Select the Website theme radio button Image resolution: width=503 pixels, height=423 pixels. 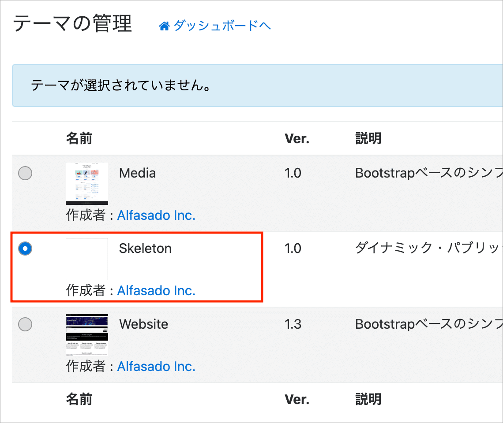[25, 324]
